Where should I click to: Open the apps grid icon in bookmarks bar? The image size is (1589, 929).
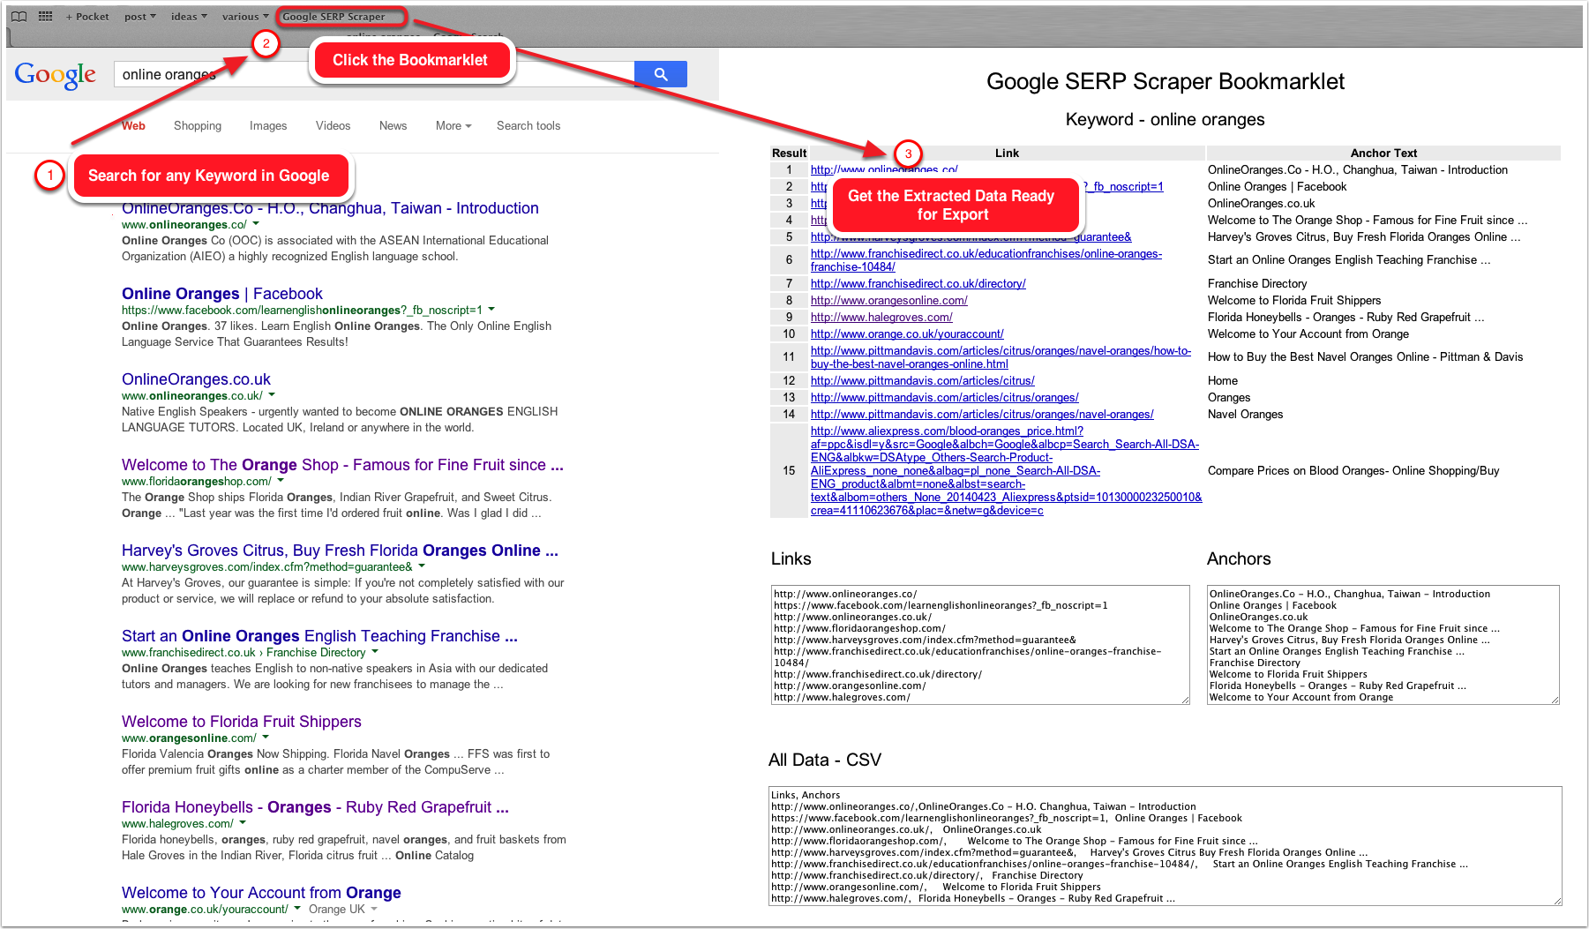pyautogui.click(x=45, y=16)
